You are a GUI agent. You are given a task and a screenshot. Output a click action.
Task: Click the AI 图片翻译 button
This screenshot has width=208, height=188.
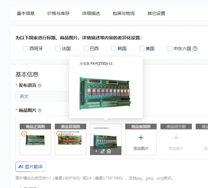point(30,167)
